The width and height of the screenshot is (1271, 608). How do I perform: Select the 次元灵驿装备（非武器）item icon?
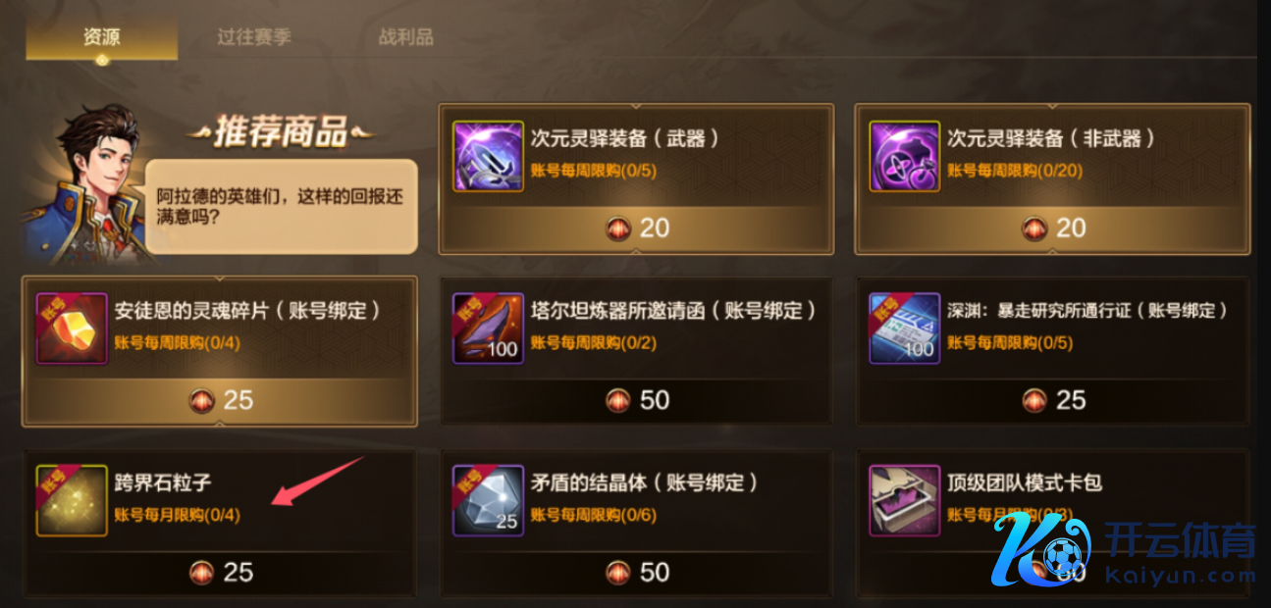pos(905,156)
